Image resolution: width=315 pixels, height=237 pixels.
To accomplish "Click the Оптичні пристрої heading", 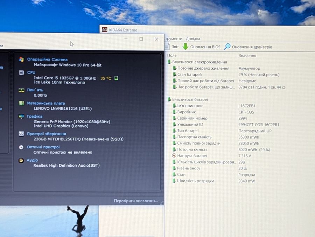I will [x=43, y=147].
